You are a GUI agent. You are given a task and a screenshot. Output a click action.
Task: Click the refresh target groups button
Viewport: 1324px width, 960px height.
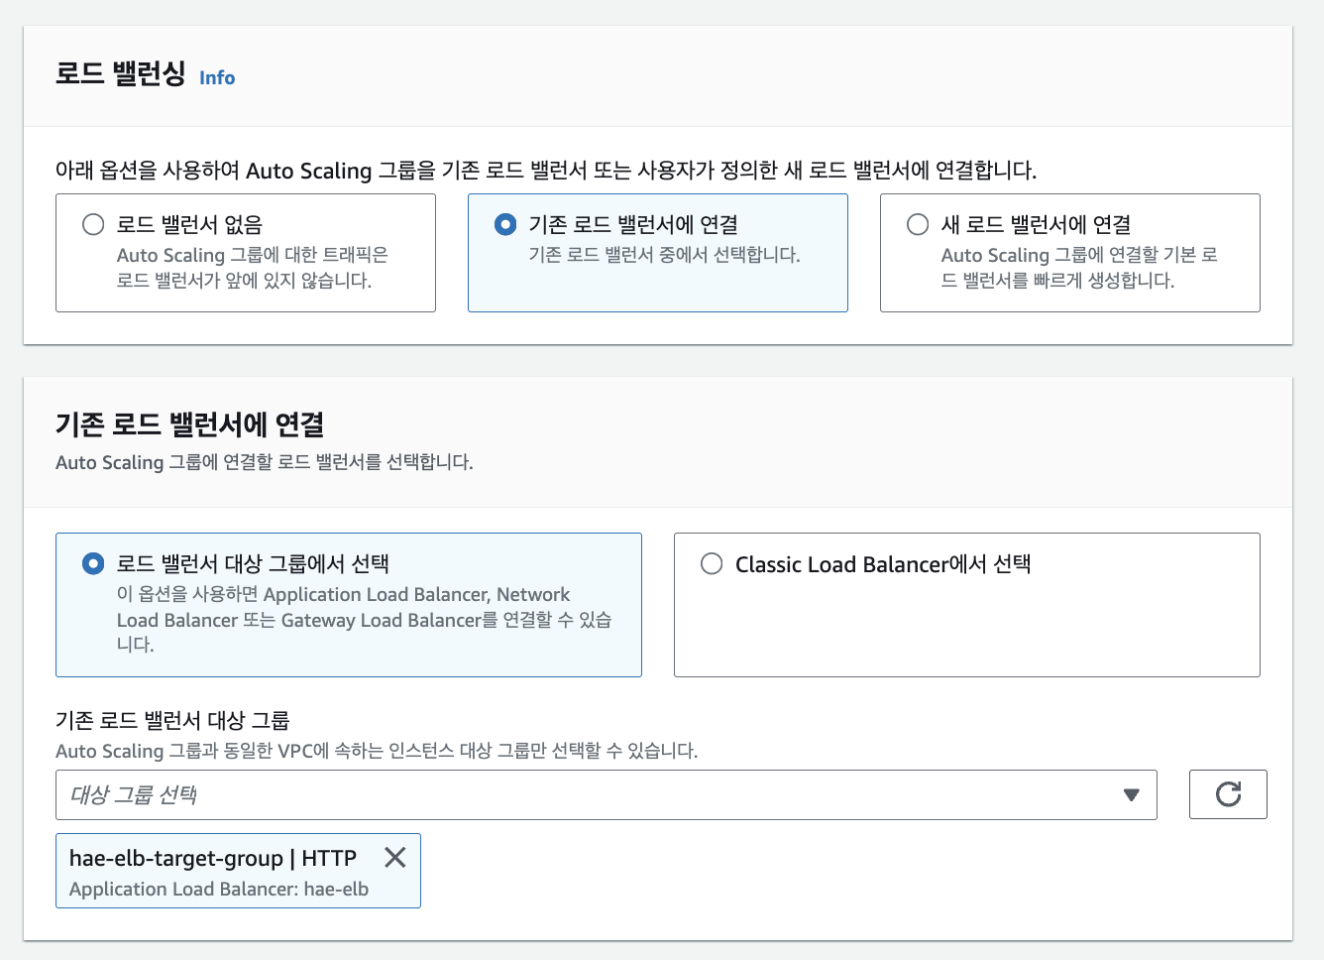[1228, 794]
